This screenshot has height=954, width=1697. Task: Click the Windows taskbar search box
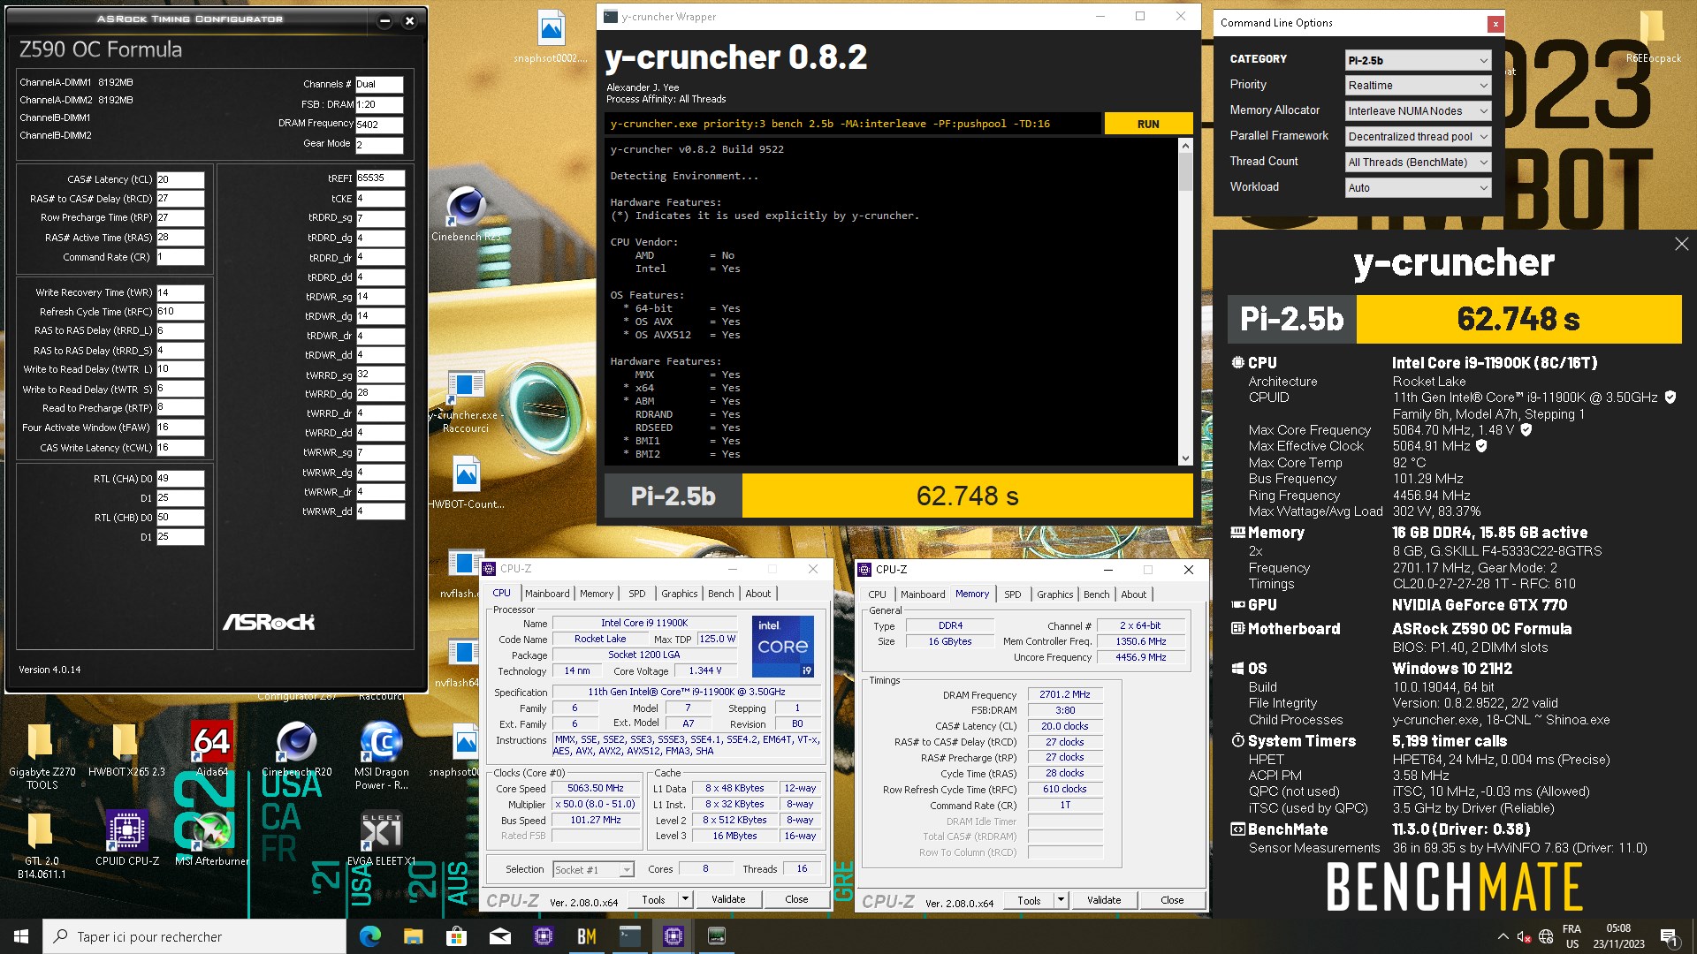[194, 936]
